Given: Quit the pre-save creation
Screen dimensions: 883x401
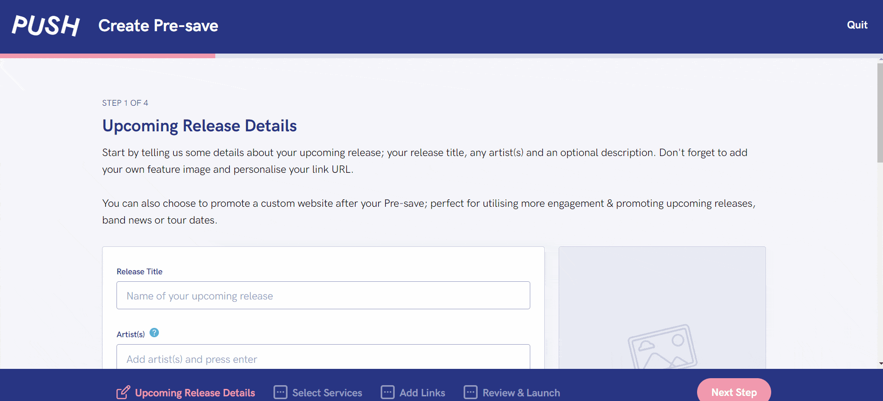Looking at the screenshot, I should click(x=857, y=25).
